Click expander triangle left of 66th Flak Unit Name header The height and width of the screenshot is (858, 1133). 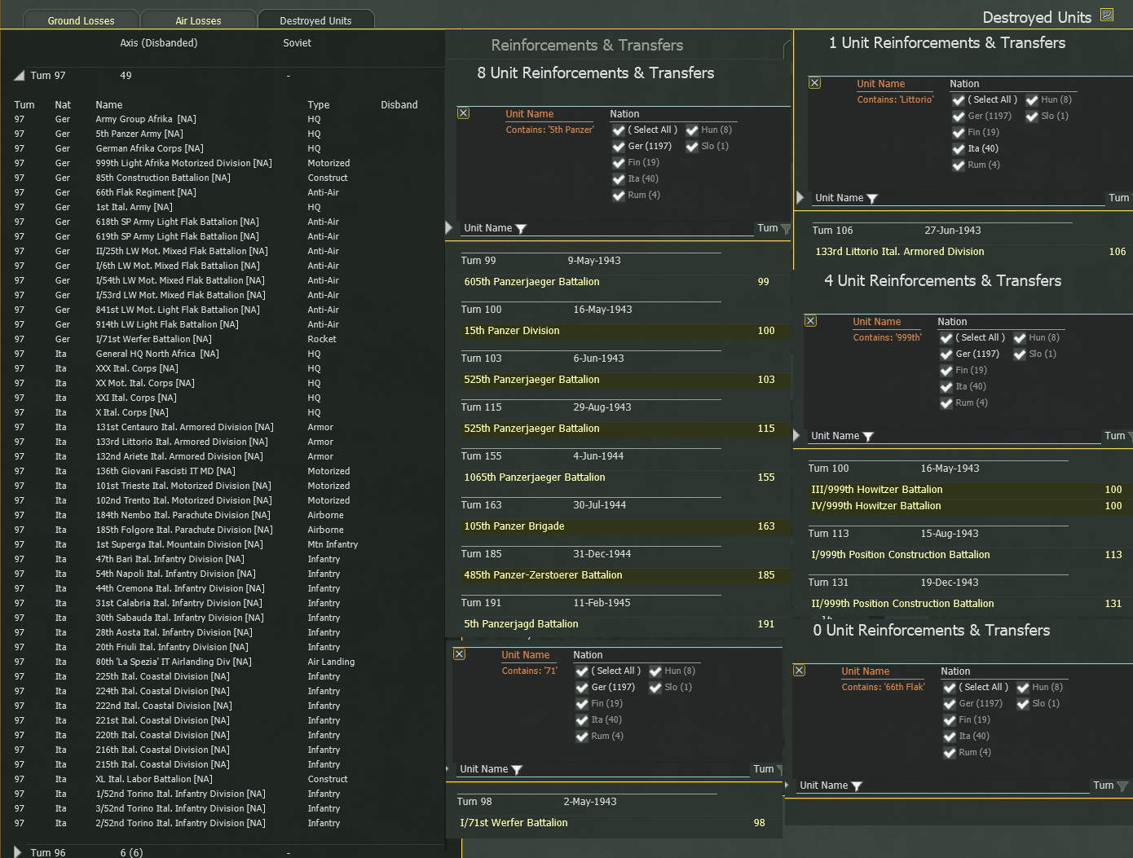787,785
